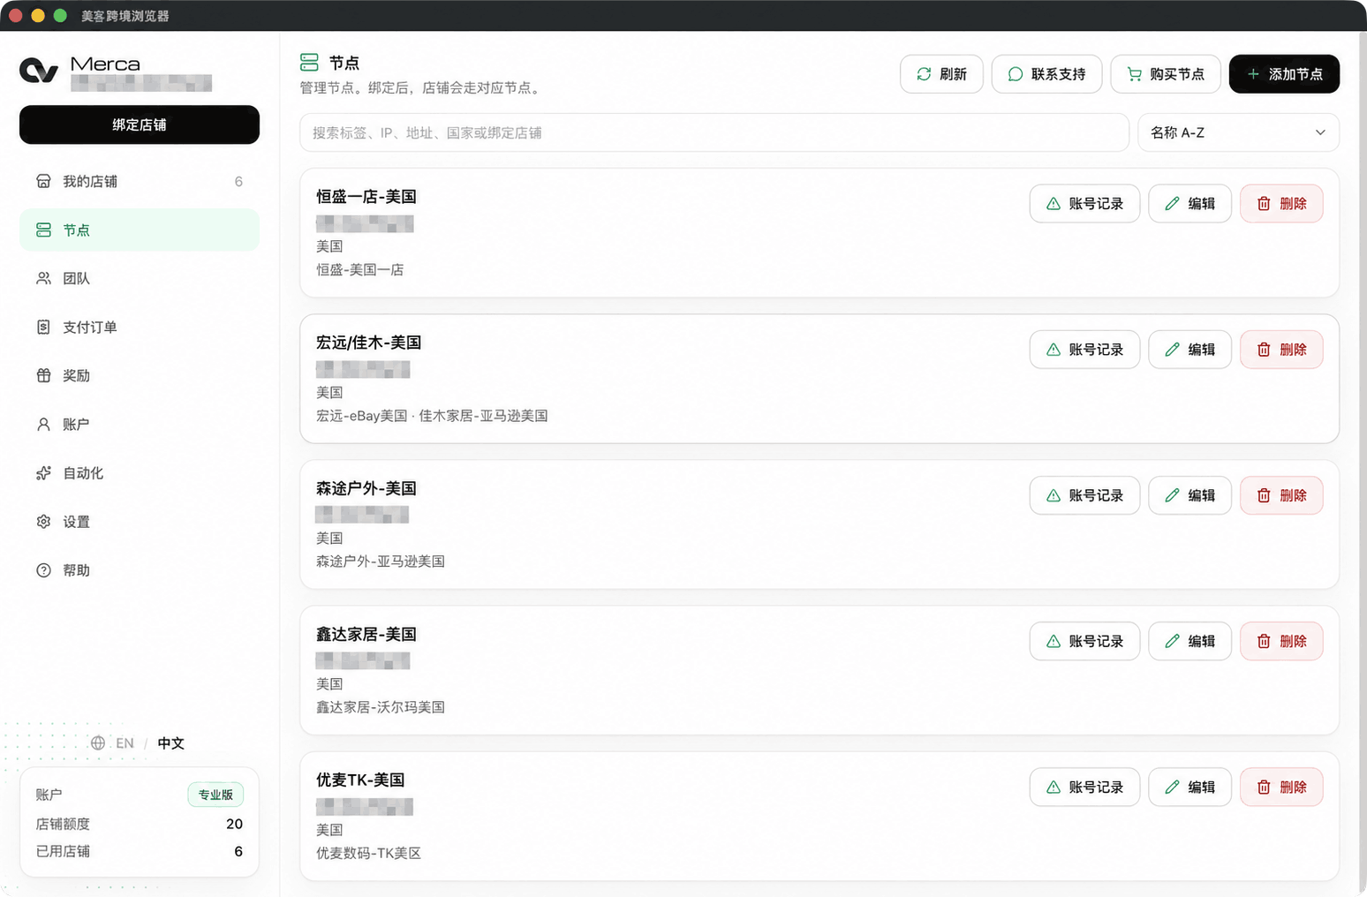
Task: Click the sparkle icon beside 自动化
Action: 43,473
